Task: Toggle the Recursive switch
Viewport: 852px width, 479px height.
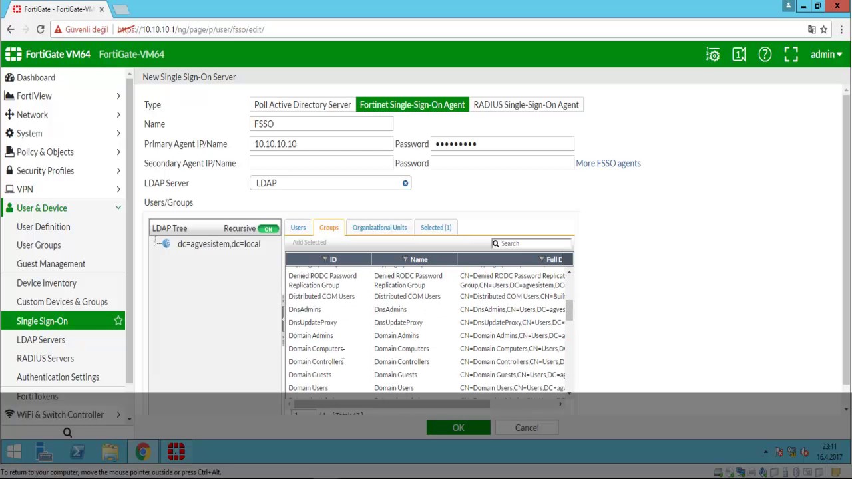Action: pyautogui.click(x=268, y=228)
